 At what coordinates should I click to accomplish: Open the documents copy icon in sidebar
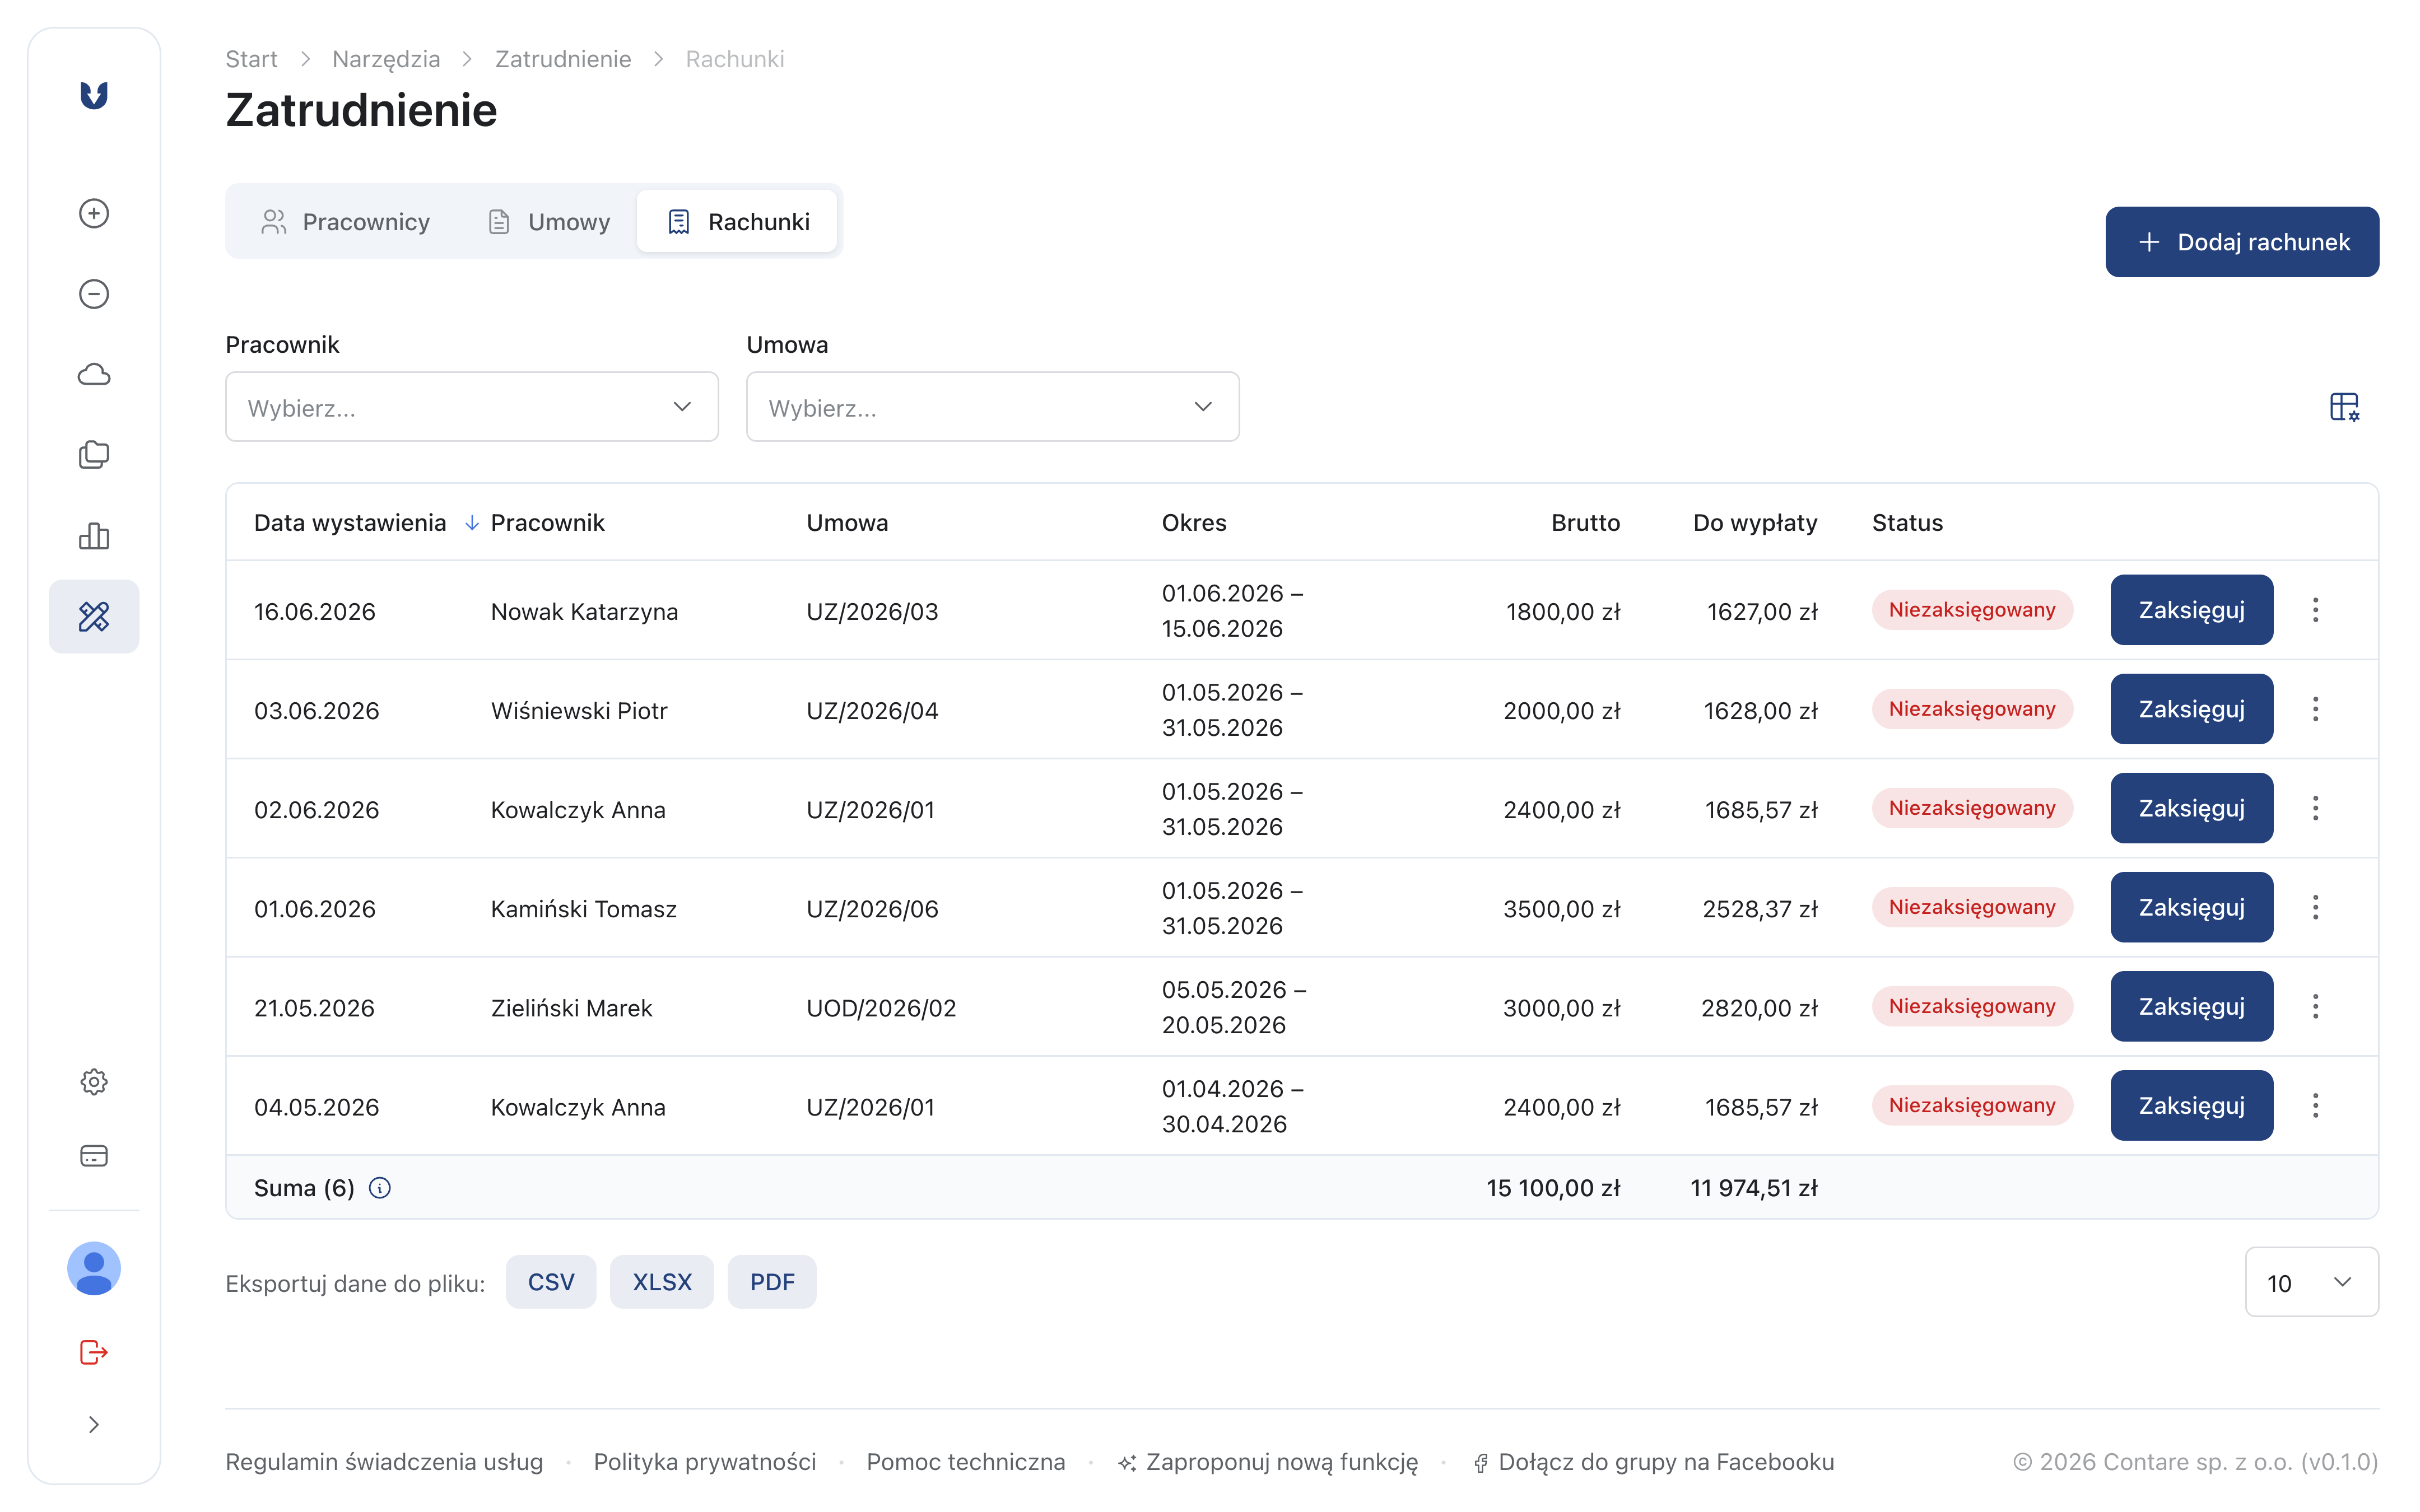[x=94, y=455]
